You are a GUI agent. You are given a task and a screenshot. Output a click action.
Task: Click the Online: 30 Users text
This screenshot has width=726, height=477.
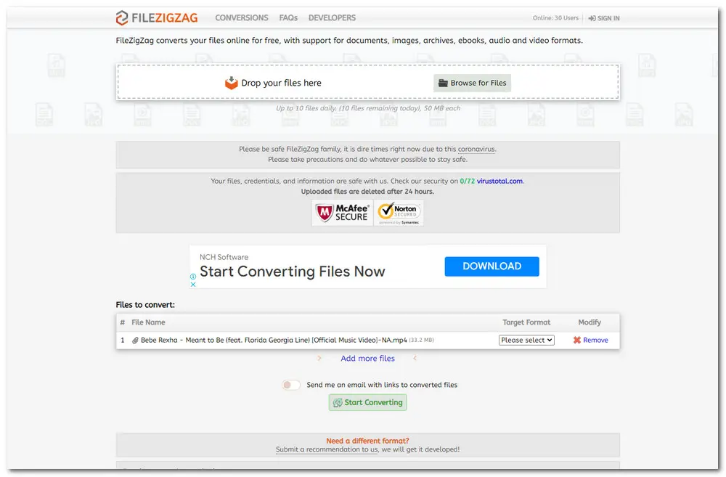point(555,18)
